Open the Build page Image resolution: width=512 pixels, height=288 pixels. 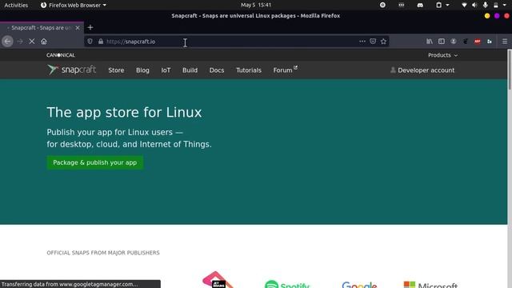pyautogui.click(x=190, y=70)
